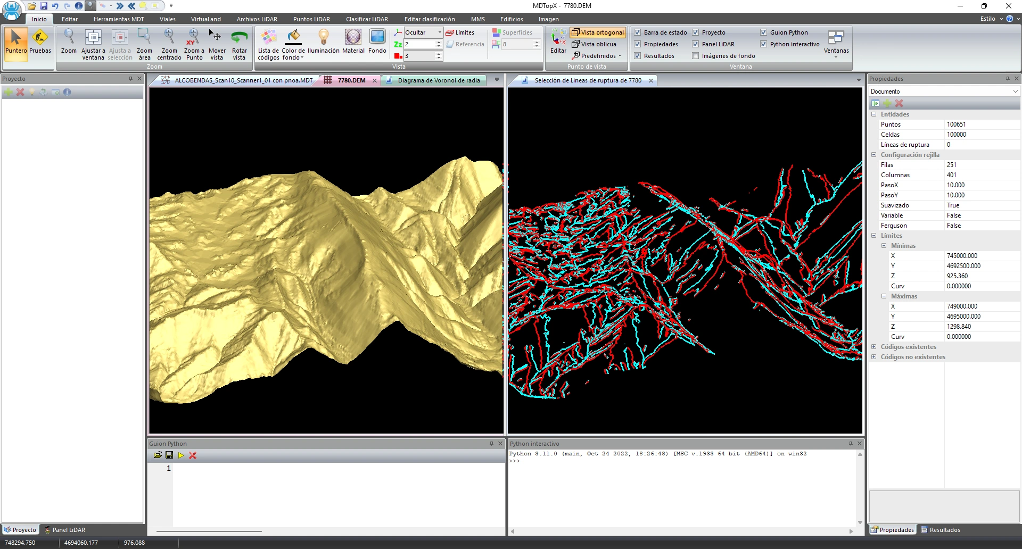Switch to Panel LiDAR bottom tab
Screen dimensions: 1022x549
pos(64,530)
